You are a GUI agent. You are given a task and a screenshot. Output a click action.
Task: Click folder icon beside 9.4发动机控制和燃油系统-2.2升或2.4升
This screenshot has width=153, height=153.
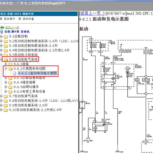tap(6, 50)
